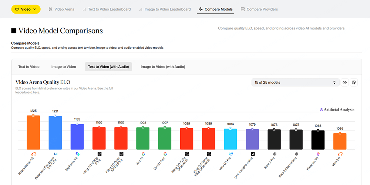370x185 pixels.
Task: Click the Compare Providers server icon
Action: tap(243, 10)
